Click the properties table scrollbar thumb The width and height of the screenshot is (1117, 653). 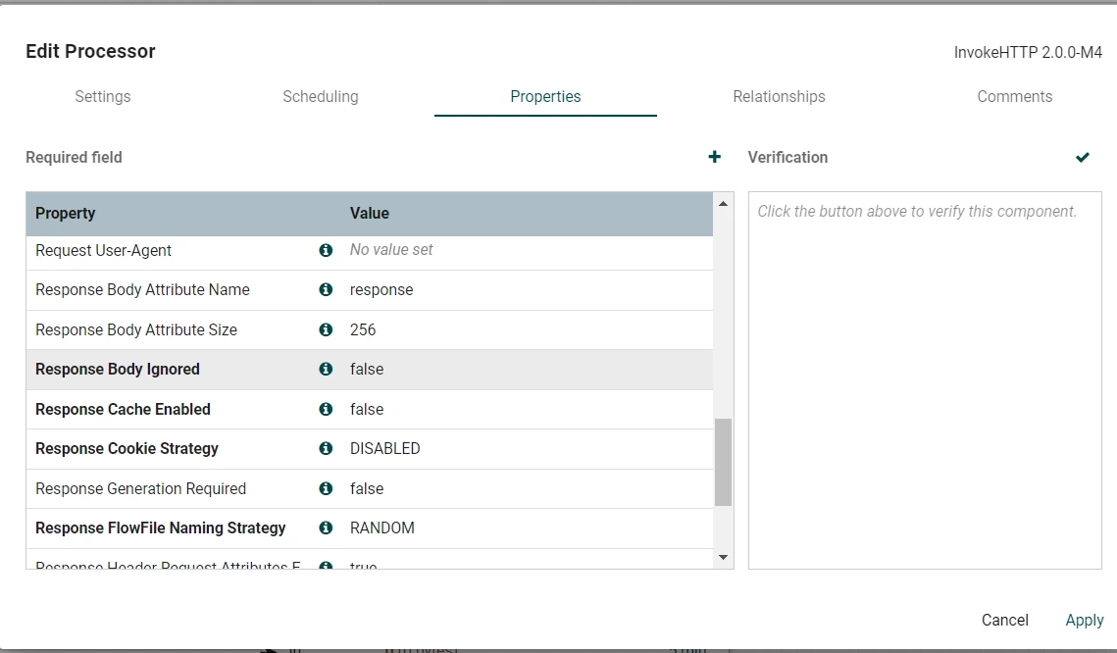723,462
